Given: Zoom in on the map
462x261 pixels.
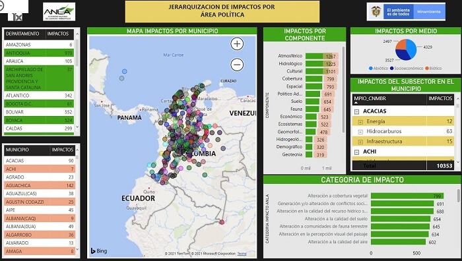Looking at the screenshot, I should (x=237, y=44).
